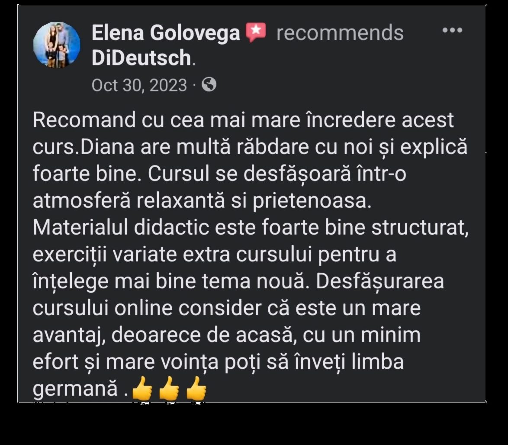Click the word "germană" at the review end
Image resolution: width=508 pixels, height=445 pixels.
75,388
